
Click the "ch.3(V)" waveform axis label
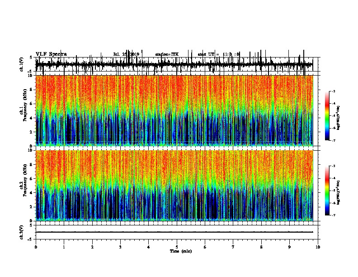22,232
